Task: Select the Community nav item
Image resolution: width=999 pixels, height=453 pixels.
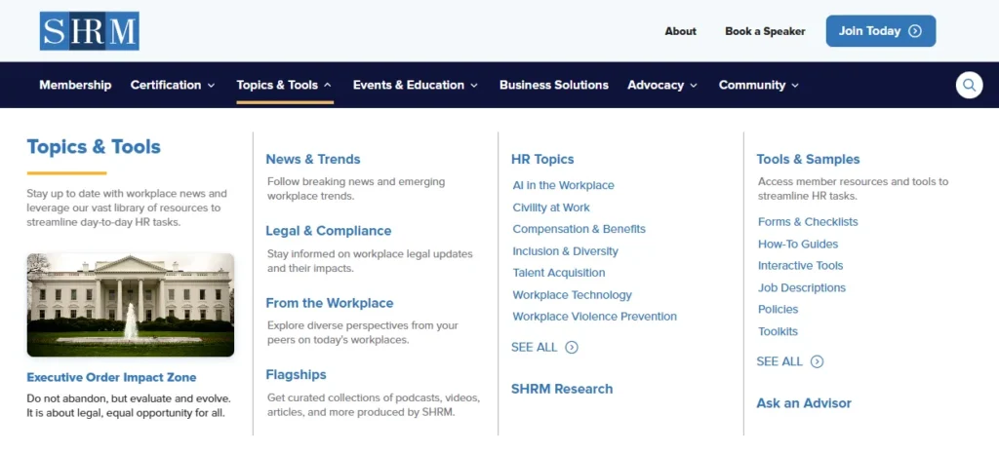Action: pos(752,85)
